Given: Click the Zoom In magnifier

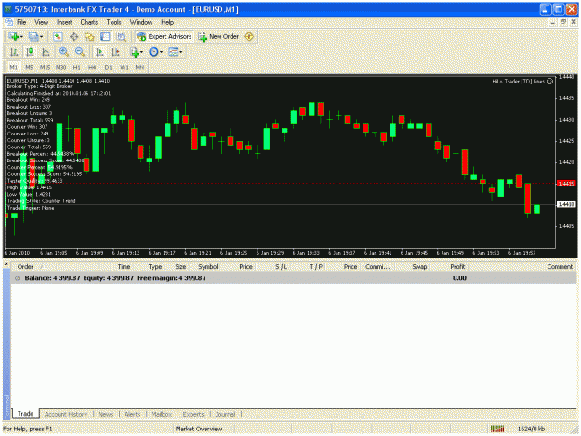Looking at the screenshot, I should 64,52.
